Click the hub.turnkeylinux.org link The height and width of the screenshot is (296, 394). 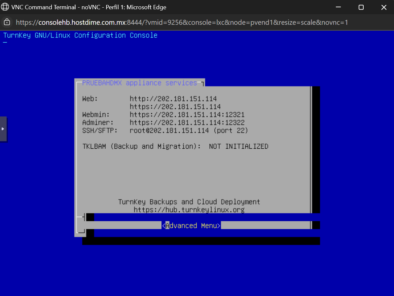click(x=189, y=209)
